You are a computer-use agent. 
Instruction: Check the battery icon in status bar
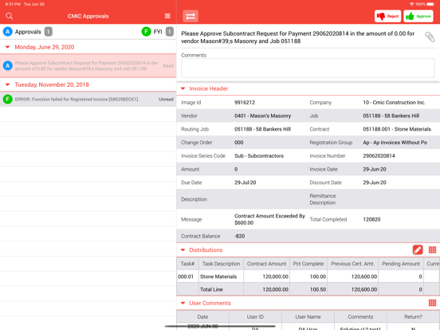[x=430, y=4]
